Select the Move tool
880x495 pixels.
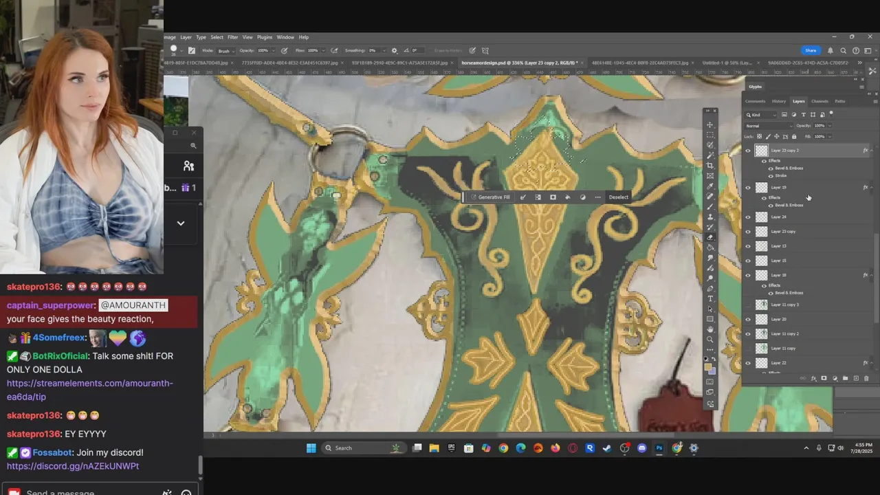click(x=710, y=124)
